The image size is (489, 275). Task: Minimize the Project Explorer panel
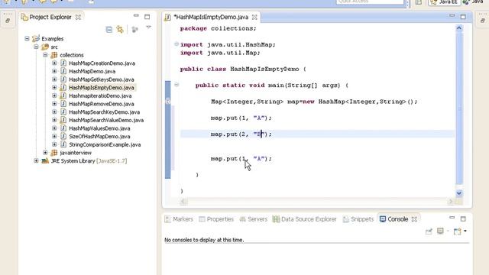(x=136, y=15)
